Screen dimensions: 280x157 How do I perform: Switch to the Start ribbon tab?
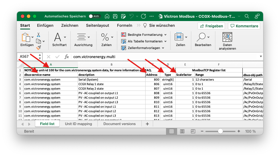pos(25,26)
